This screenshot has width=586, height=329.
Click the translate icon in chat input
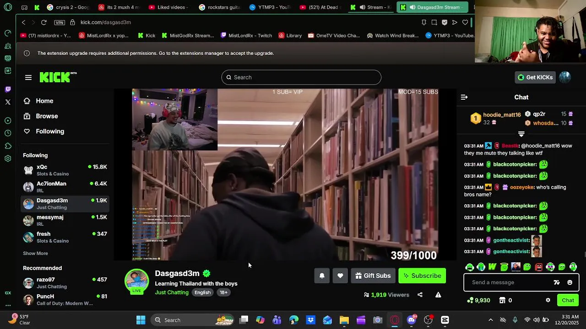(557, 282)
